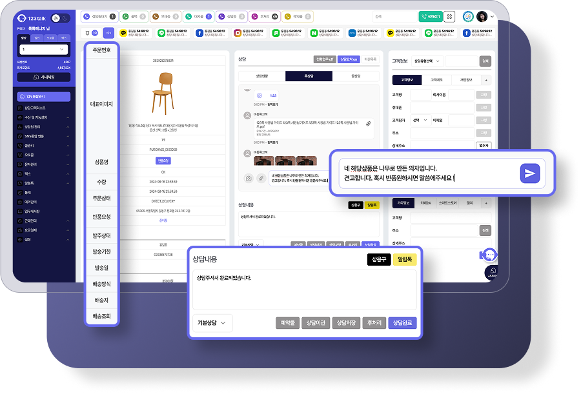Open the grid apps icon beside 전화걸기
Image resolution: width=581 pixels, height=394 pixels.
[x=449, y=17]
